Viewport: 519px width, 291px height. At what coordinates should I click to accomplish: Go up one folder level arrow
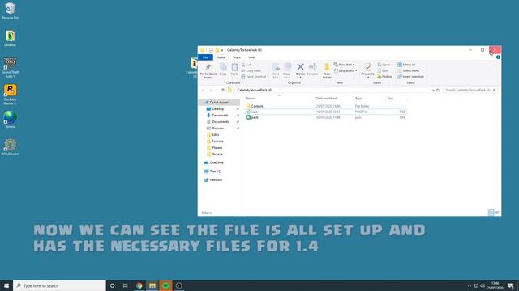(x=223, y=90)
